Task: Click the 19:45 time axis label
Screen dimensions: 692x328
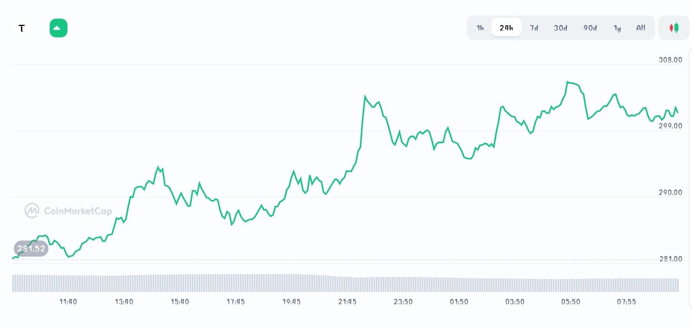Action: (292, 302)
